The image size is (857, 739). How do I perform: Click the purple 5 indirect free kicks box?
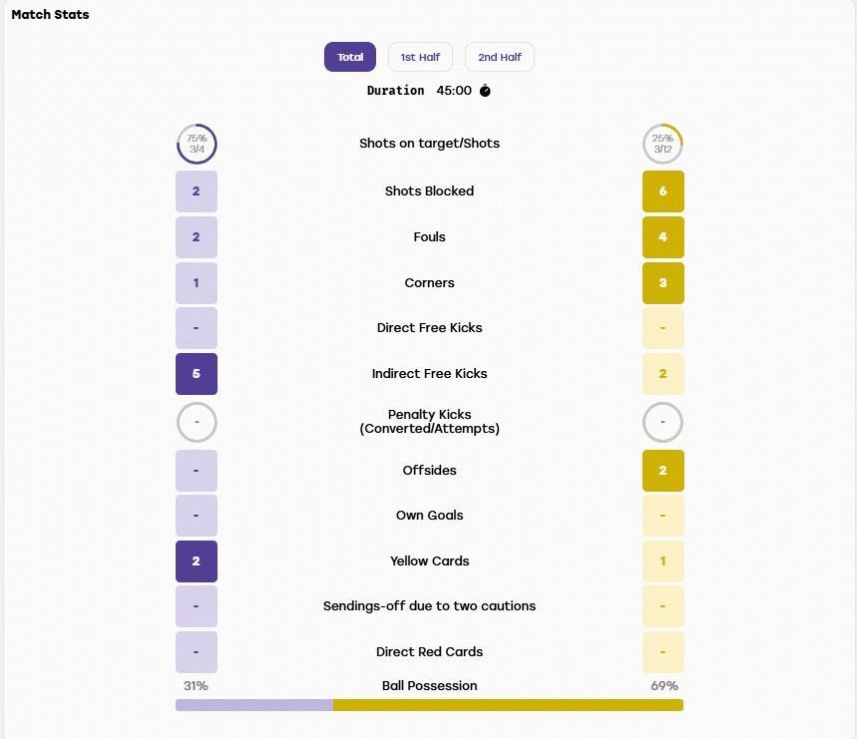[197, 374]
